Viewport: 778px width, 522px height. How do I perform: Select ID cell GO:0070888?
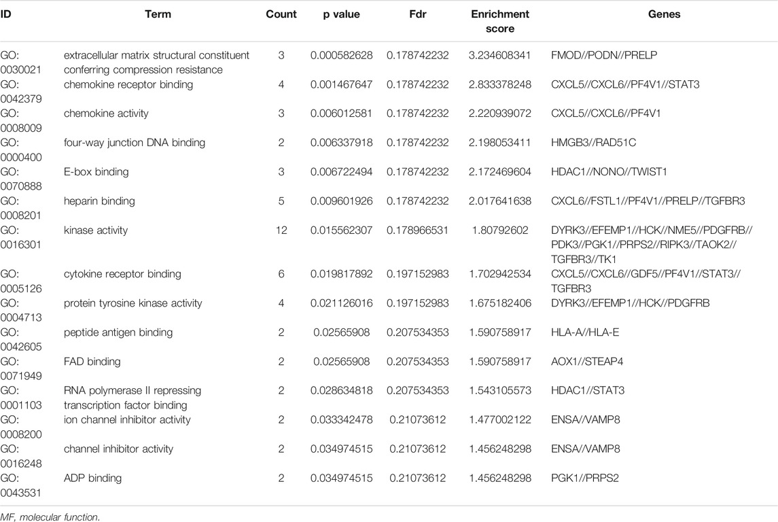click(21, 179)
